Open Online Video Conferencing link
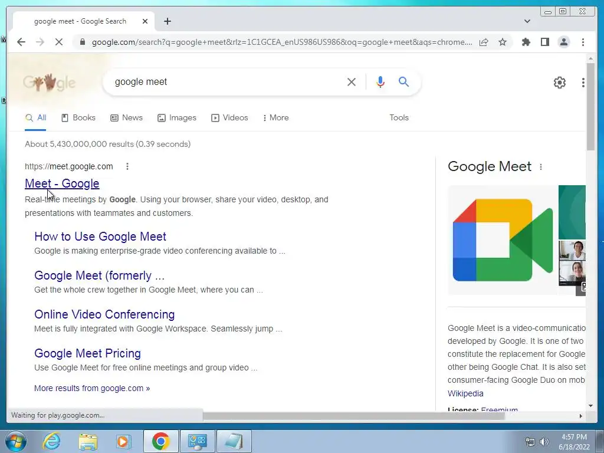Viewport: 604px width, 453px height. tap(104, 314)
